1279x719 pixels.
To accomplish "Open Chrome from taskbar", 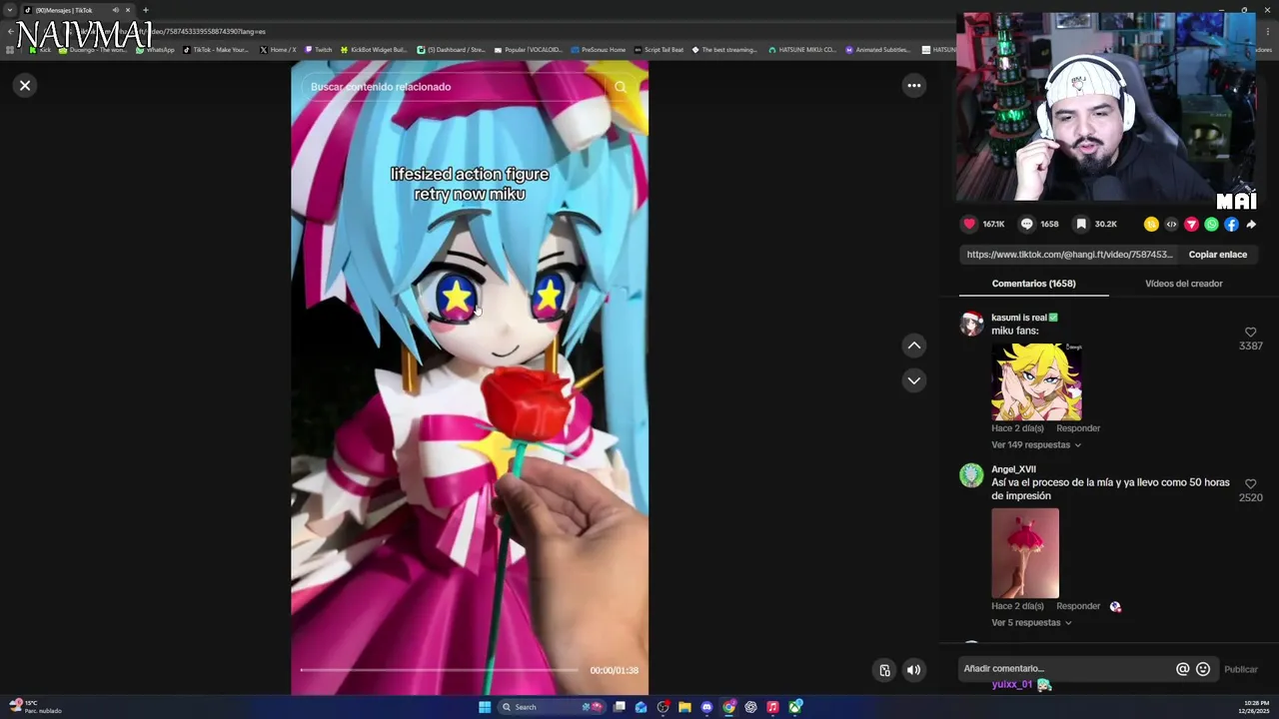I will click(x=728, y=707).
